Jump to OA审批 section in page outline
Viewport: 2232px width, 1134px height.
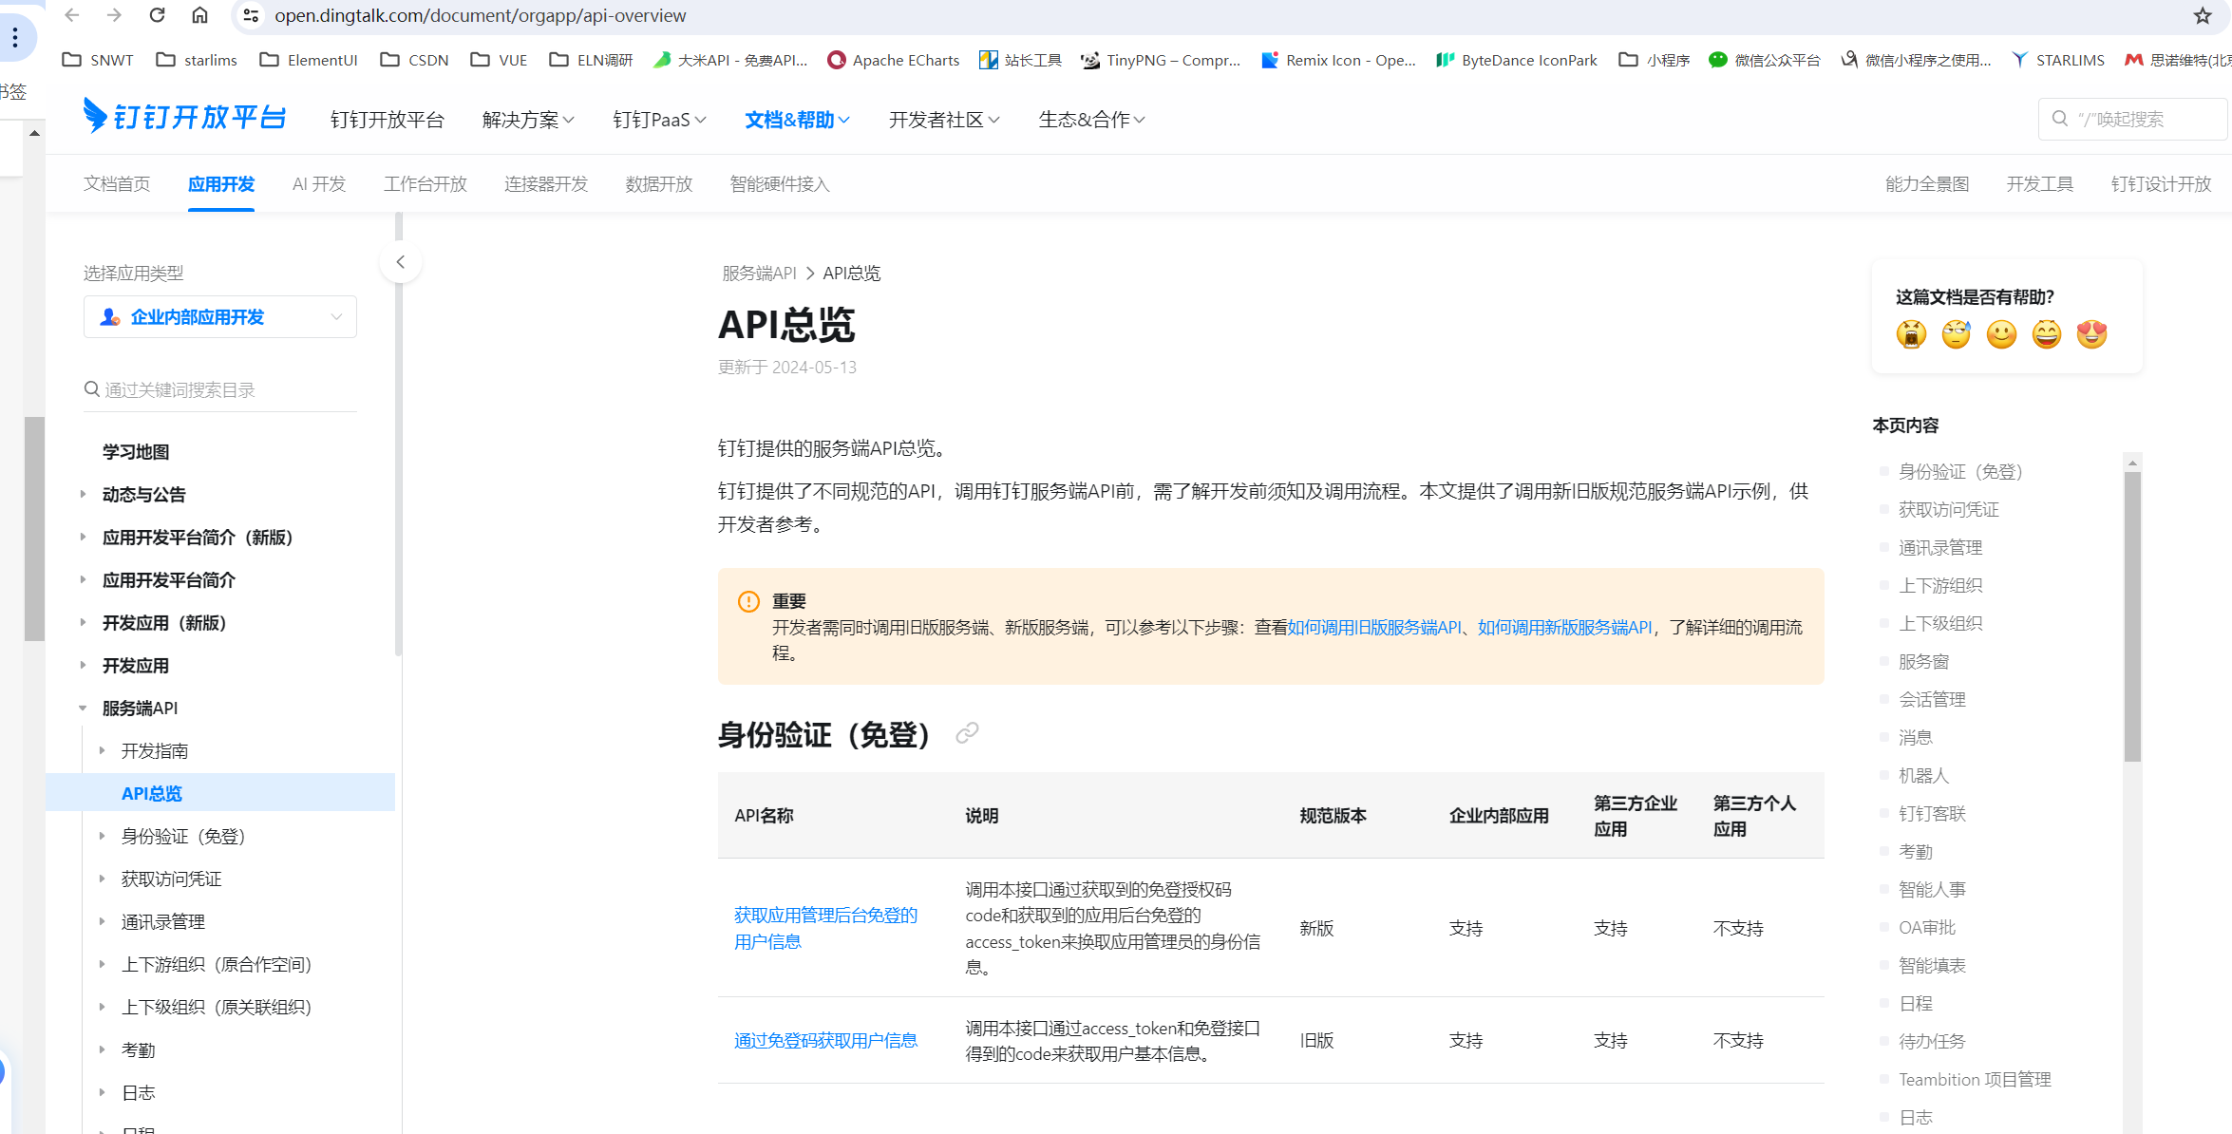click(1927, 928)
